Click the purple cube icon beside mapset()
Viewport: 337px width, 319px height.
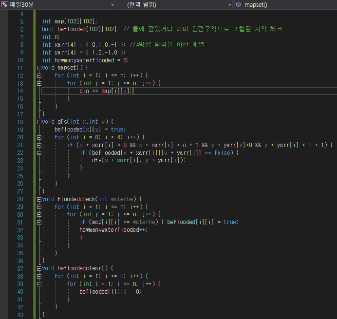click(x=238, y=4)
